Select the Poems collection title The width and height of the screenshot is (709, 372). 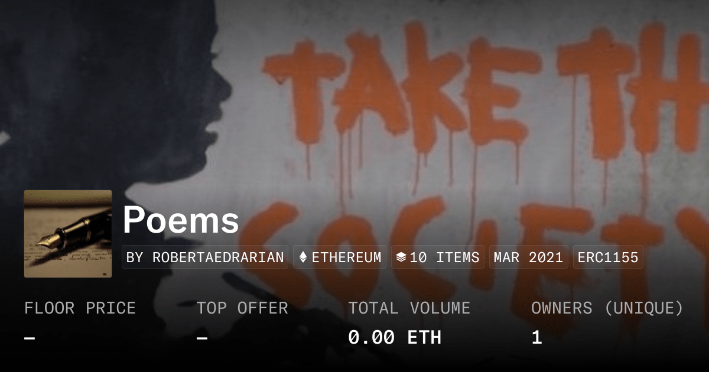click(x=181, y=221)
